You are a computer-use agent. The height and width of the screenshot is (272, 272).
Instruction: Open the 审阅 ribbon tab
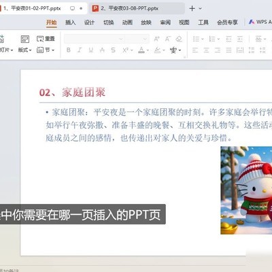(165, 22)
